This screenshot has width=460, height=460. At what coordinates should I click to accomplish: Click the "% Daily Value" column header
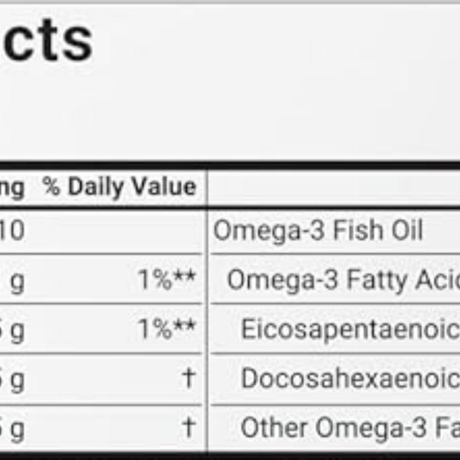(119, 187)
